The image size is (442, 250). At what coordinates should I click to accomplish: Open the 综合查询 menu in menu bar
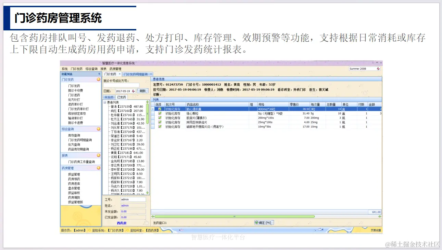92,69
